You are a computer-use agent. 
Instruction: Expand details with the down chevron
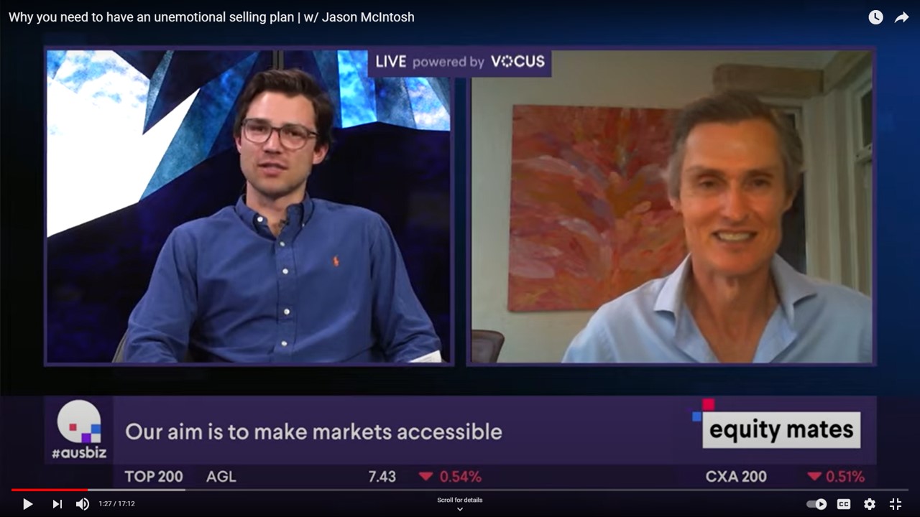tap(460, 509)
